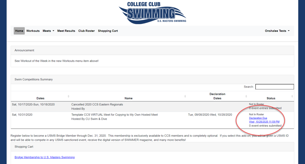305x164 pixels.
Task: Open the Declaration Due link
Action: click(x=258, y=118)
